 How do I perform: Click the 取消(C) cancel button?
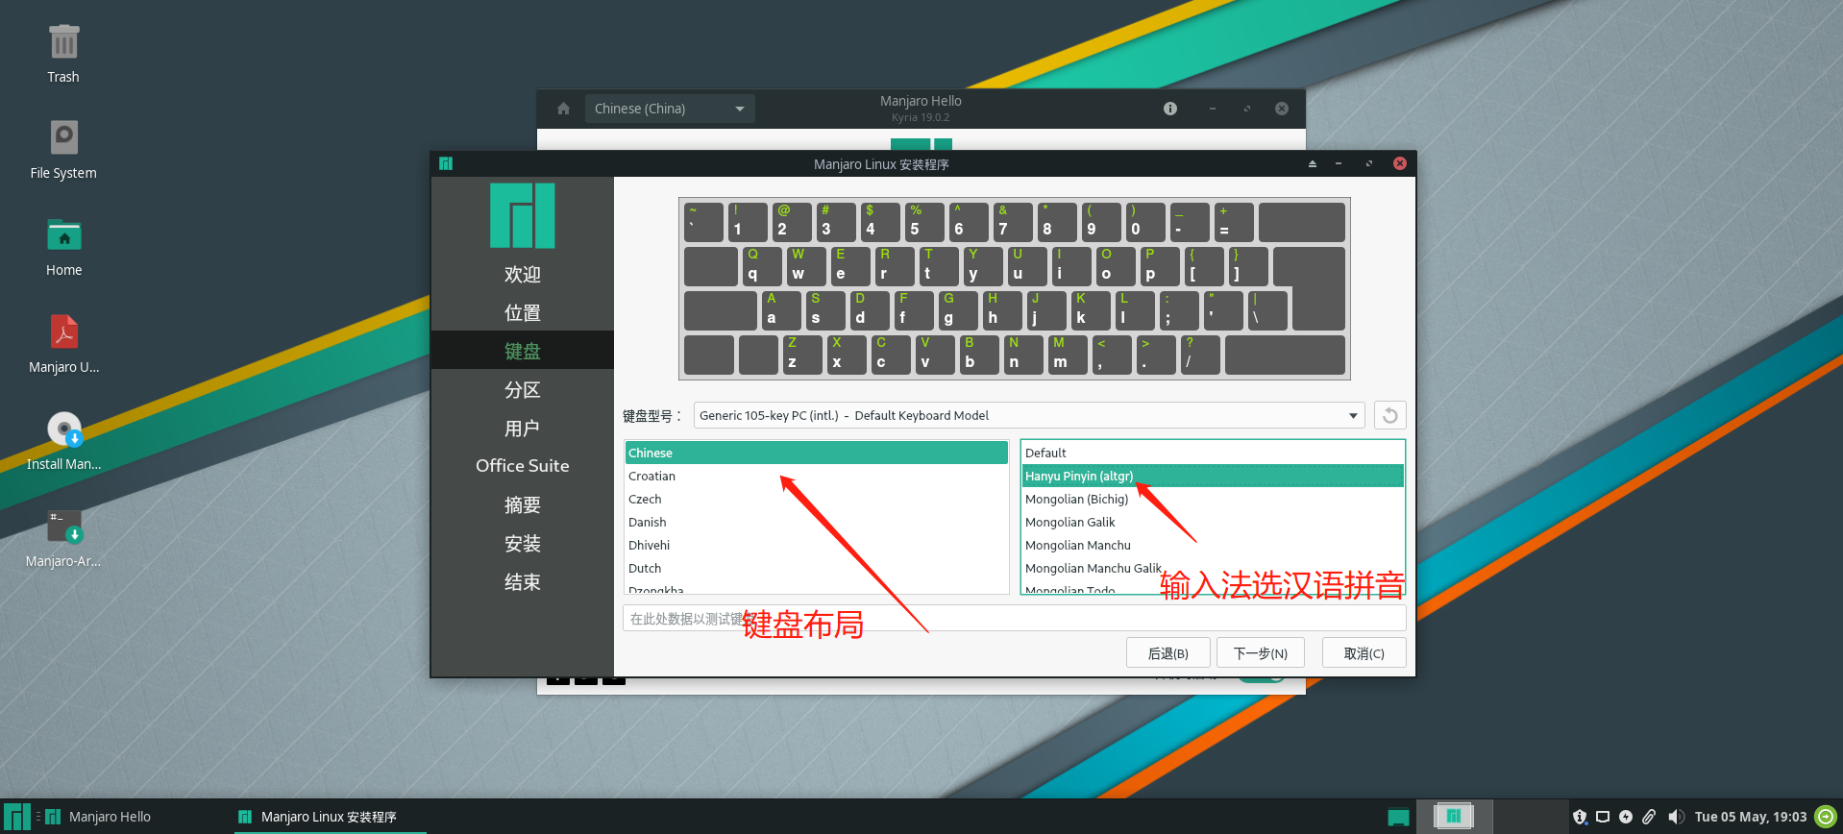coord(1364,653)
